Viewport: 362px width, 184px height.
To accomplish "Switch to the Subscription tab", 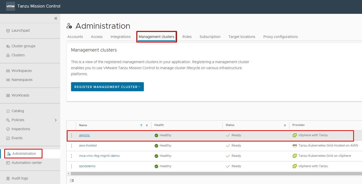I will (x=210, y=37).
